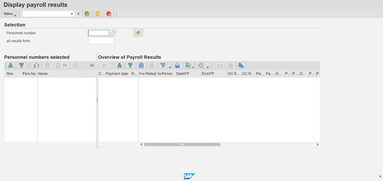This screenshot has width=383, height=181.
Task: Click the green Back icon
Action: tap(87, 14)
